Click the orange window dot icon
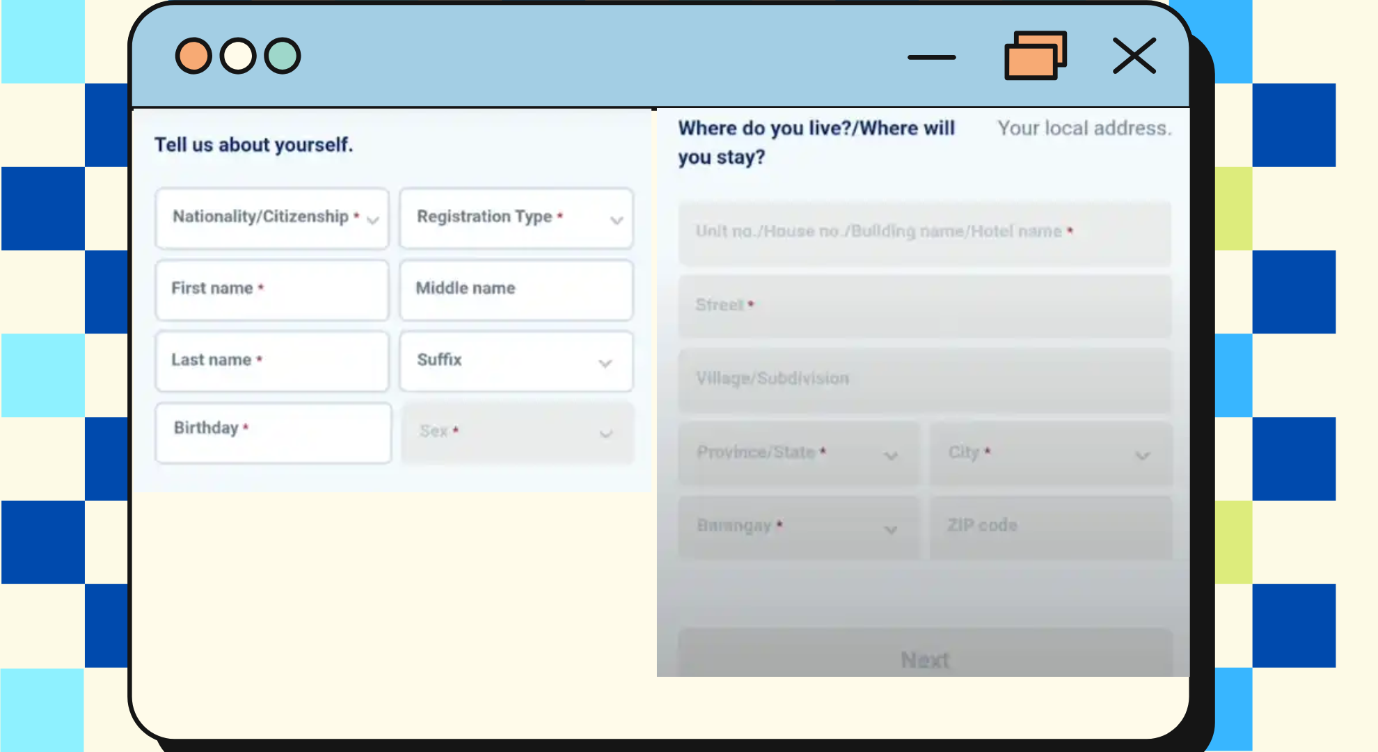Image resolution: width=1378 pixels, height=752 pixels. pyautogui.click(x=193, y=56)
